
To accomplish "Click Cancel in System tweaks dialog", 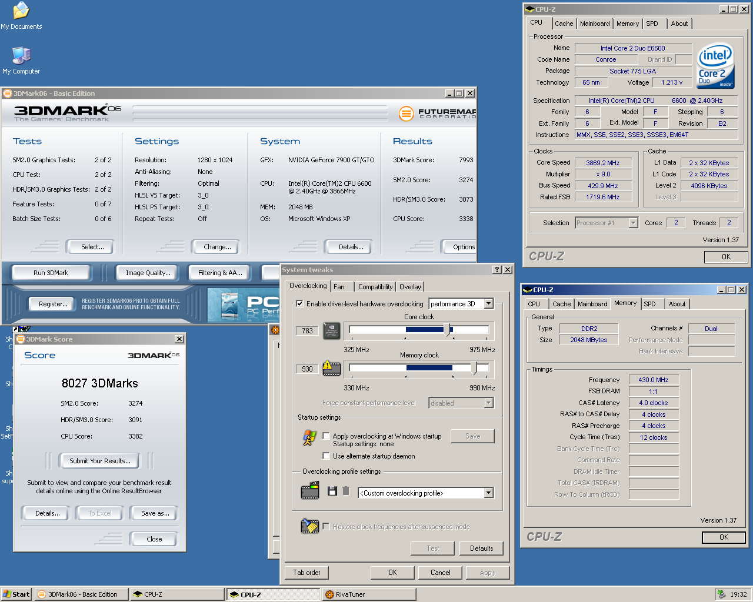I will (x=440, y=573).
